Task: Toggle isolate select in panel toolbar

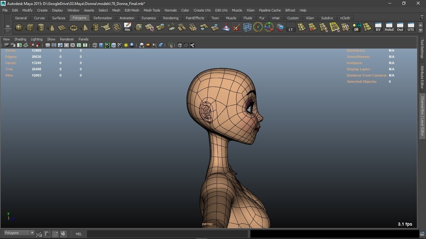Action: pos(171,45)
